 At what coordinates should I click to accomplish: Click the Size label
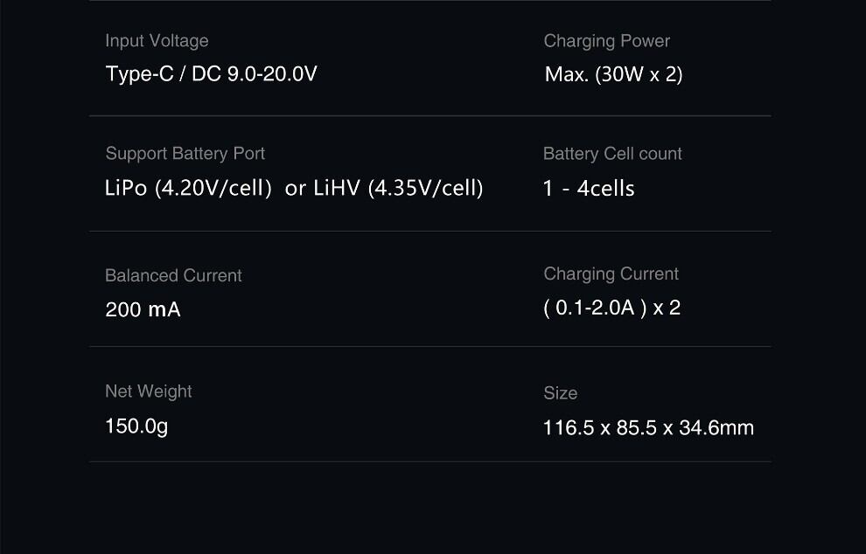click(x=560, y=393)
